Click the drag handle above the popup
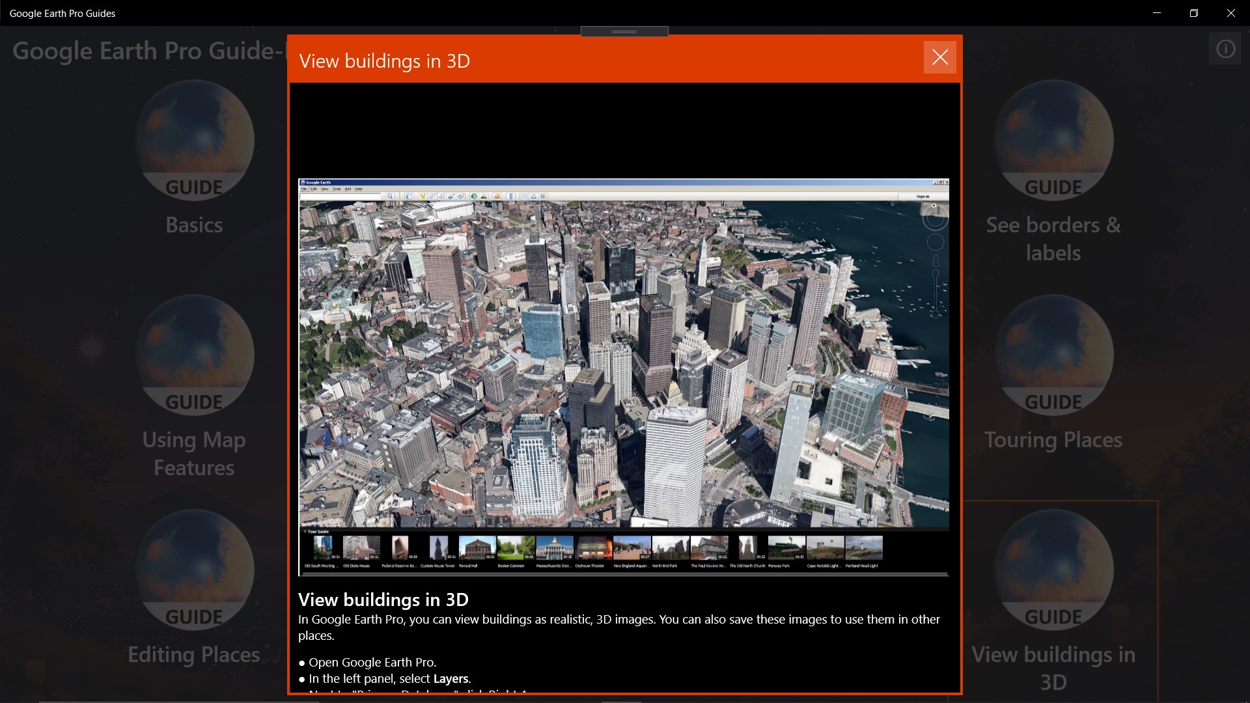The image size is (1250, 703). pos(624,31)
